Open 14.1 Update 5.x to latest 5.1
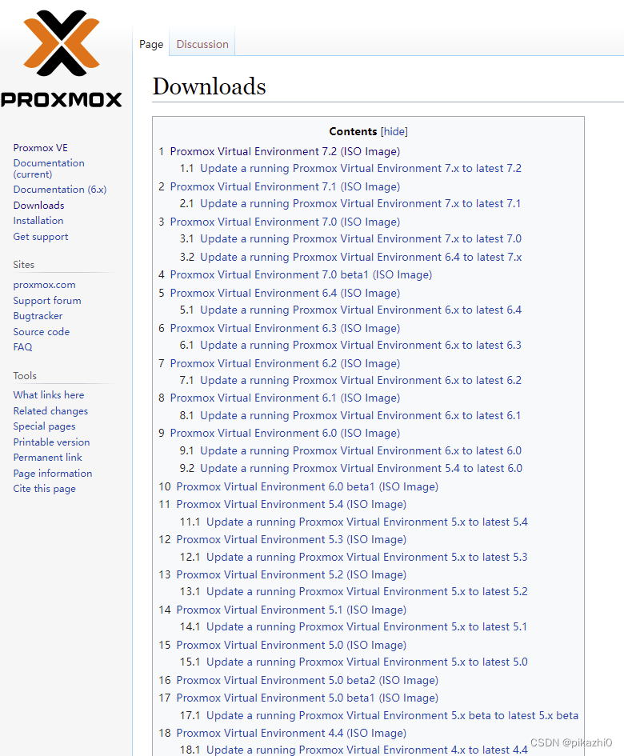The width and height of the screenshot is (624, 756). 366,627
